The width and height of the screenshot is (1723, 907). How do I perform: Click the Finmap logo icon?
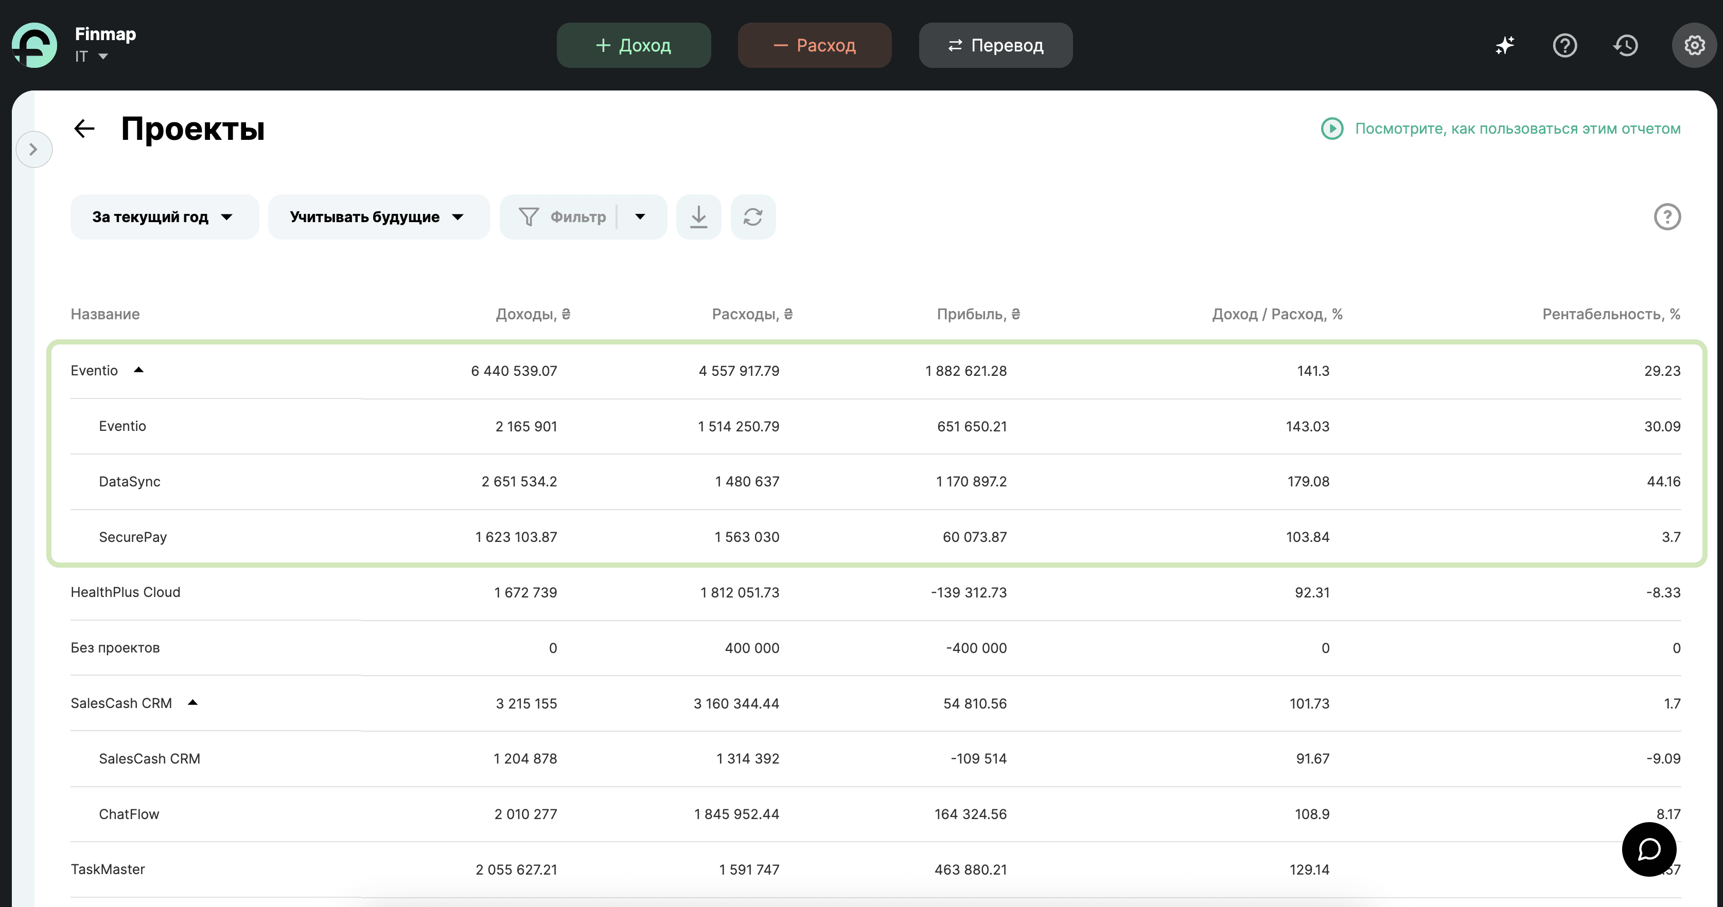coord(34,45)
